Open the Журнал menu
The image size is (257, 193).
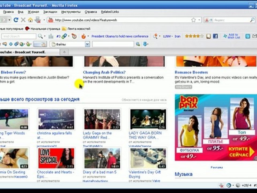(x=33, y=12)
